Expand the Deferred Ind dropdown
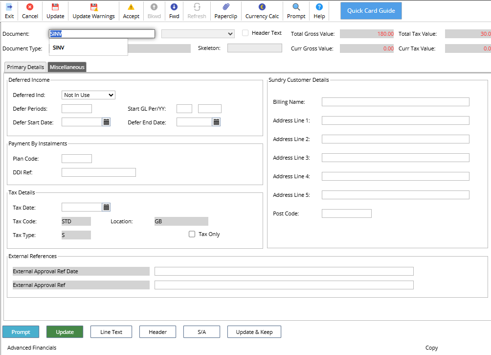The width and height of the screenshot is (491, 355). [89, 95]
